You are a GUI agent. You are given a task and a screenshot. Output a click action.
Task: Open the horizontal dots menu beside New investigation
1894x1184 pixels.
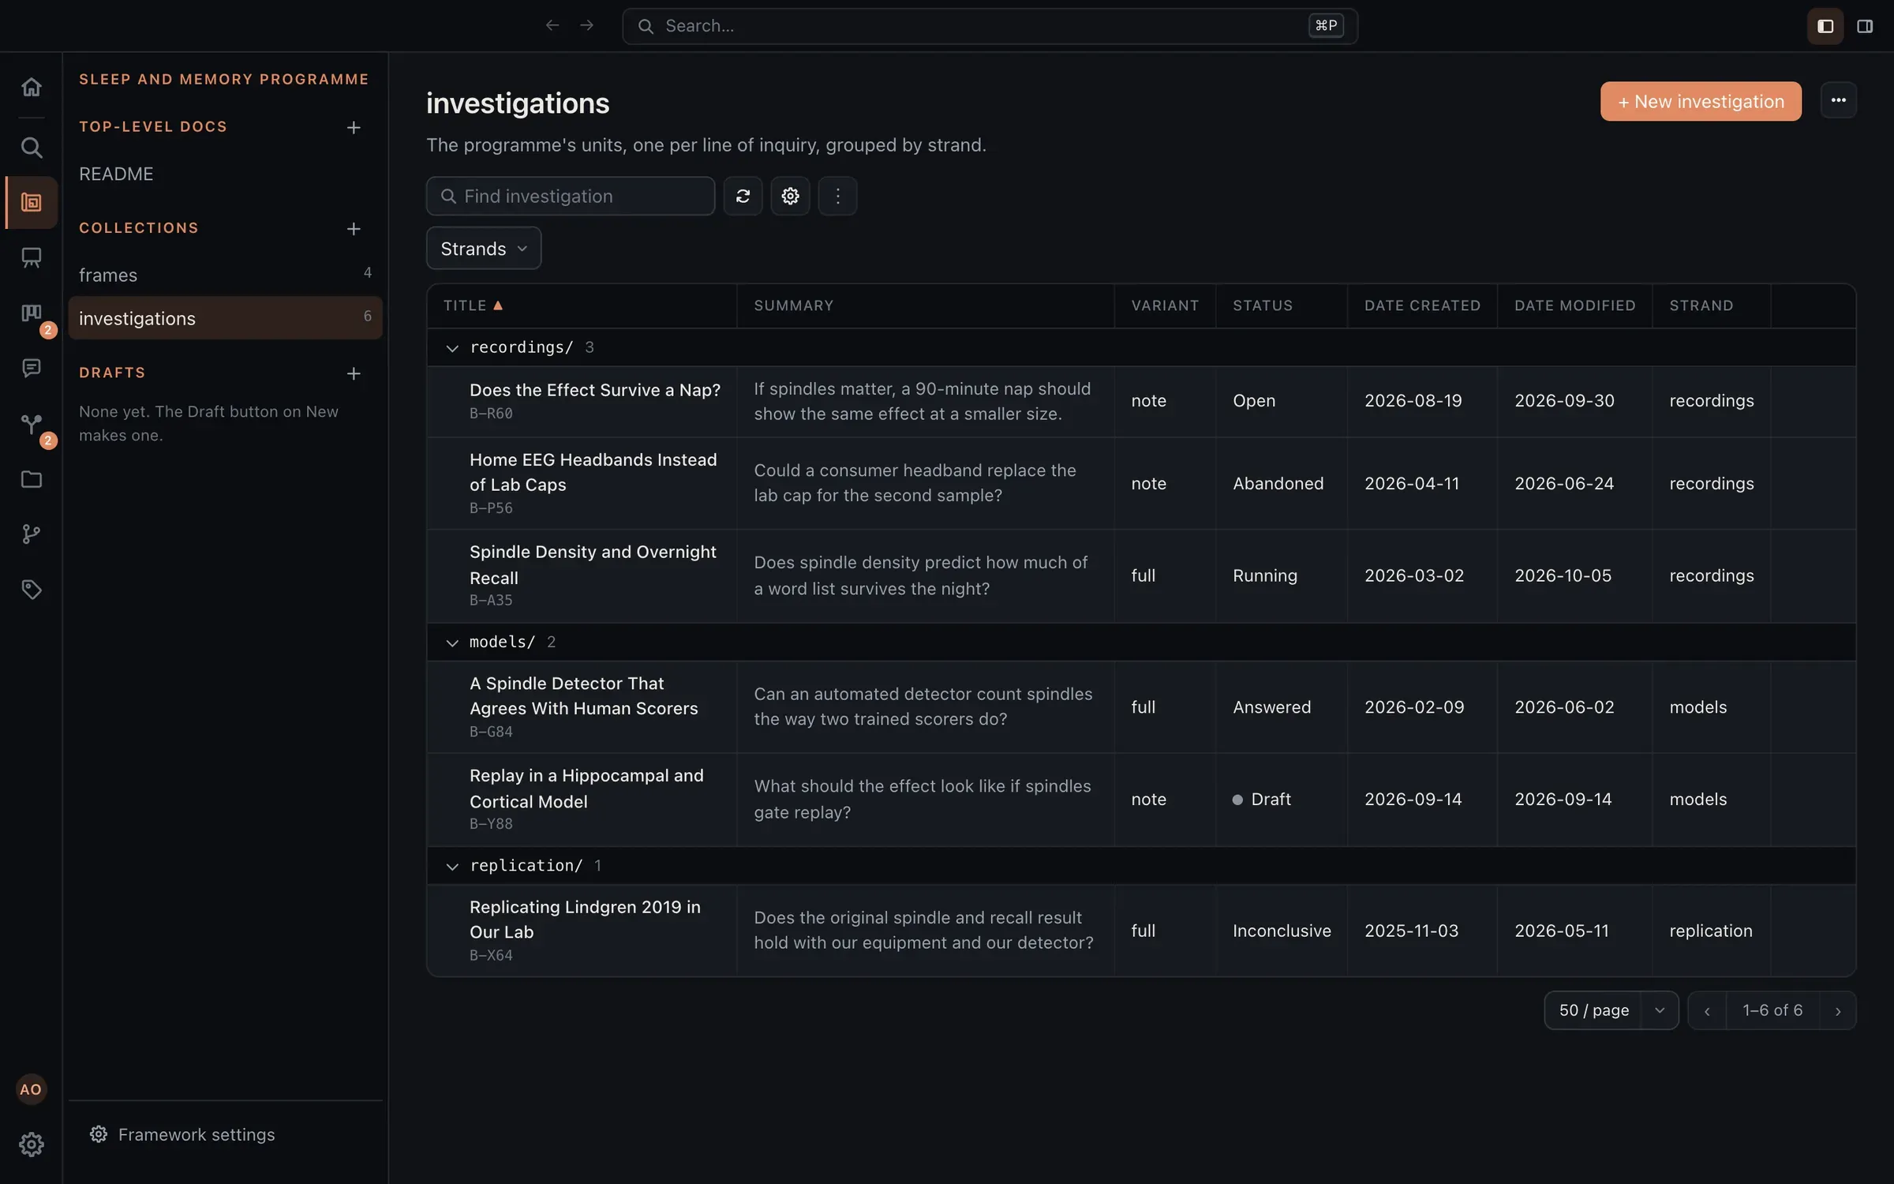[x=1838, y=100]
